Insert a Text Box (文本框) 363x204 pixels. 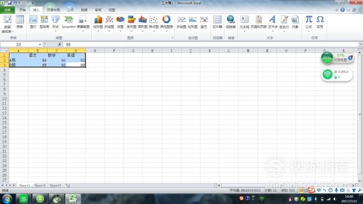245,23
